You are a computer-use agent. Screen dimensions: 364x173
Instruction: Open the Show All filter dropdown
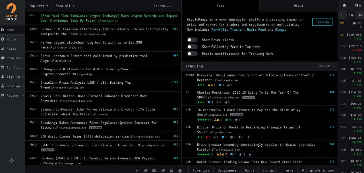tap(65, 6)
